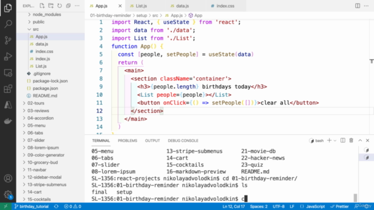Close the App.js editor tab
Image resolution: width=374 pixels, height=210 pixels.
coord(120,6)
